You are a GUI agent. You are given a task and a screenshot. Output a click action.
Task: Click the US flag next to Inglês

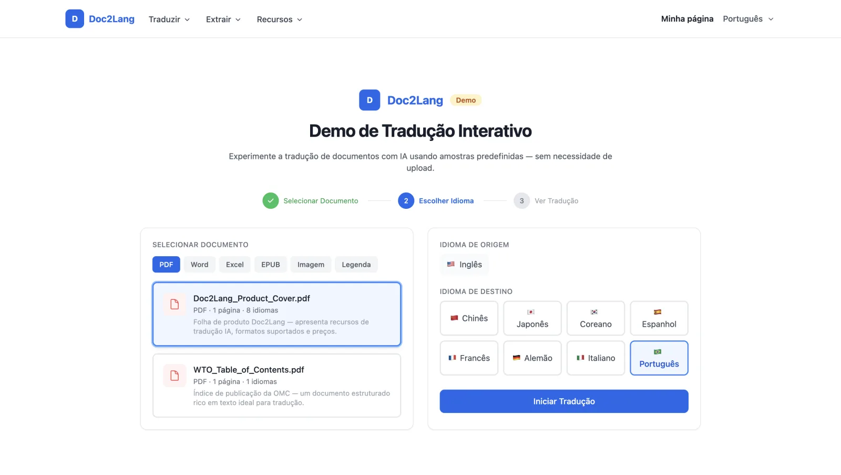(451, 264)
